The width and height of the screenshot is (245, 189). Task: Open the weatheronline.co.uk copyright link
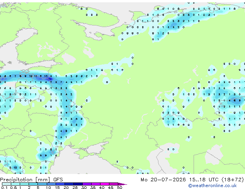coord(213,186)
